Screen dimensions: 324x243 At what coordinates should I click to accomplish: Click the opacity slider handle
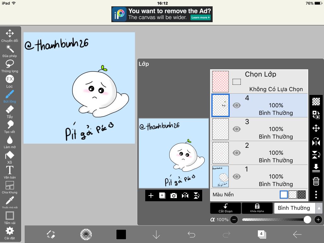pos(307,220)
